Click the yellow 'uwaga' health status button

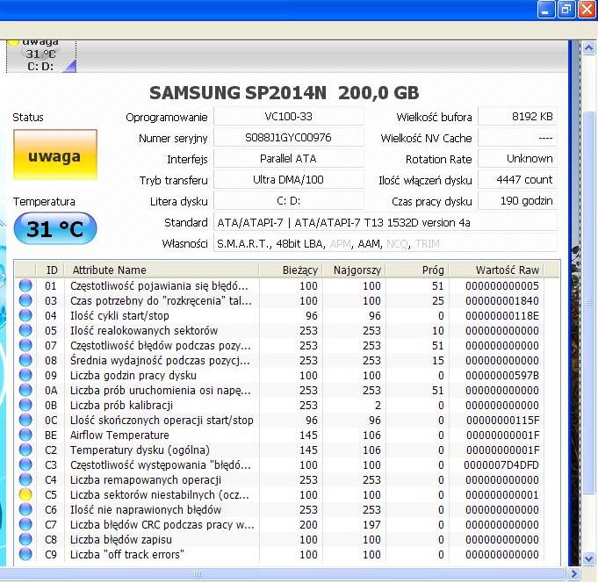[x=55, y=155]
